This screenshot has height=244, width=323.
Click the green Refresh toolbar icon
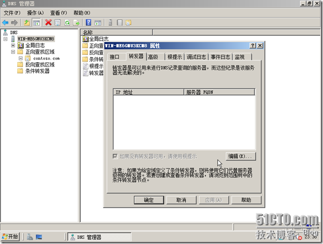pyautogui.click(x=67, y=22)
